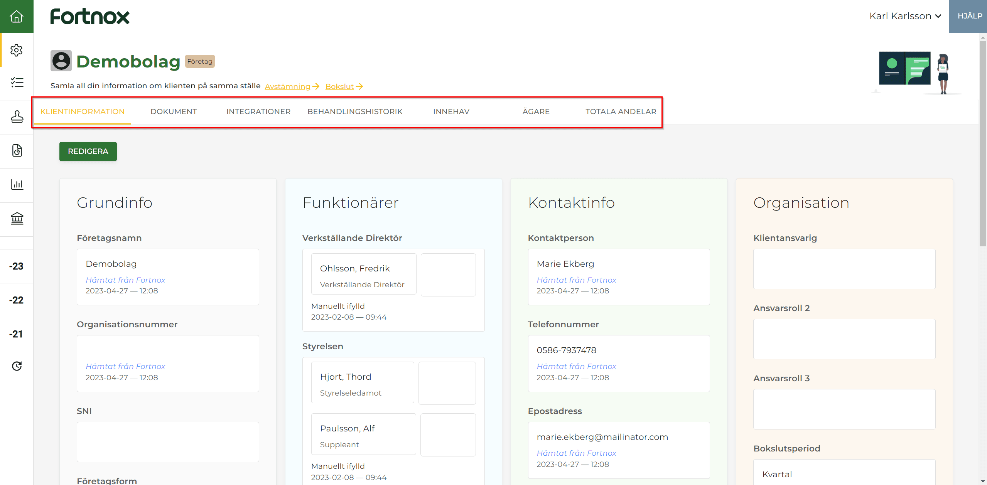Click the Epostadress field marie.ekberg@mailinator.com

[x=619, y=450]
